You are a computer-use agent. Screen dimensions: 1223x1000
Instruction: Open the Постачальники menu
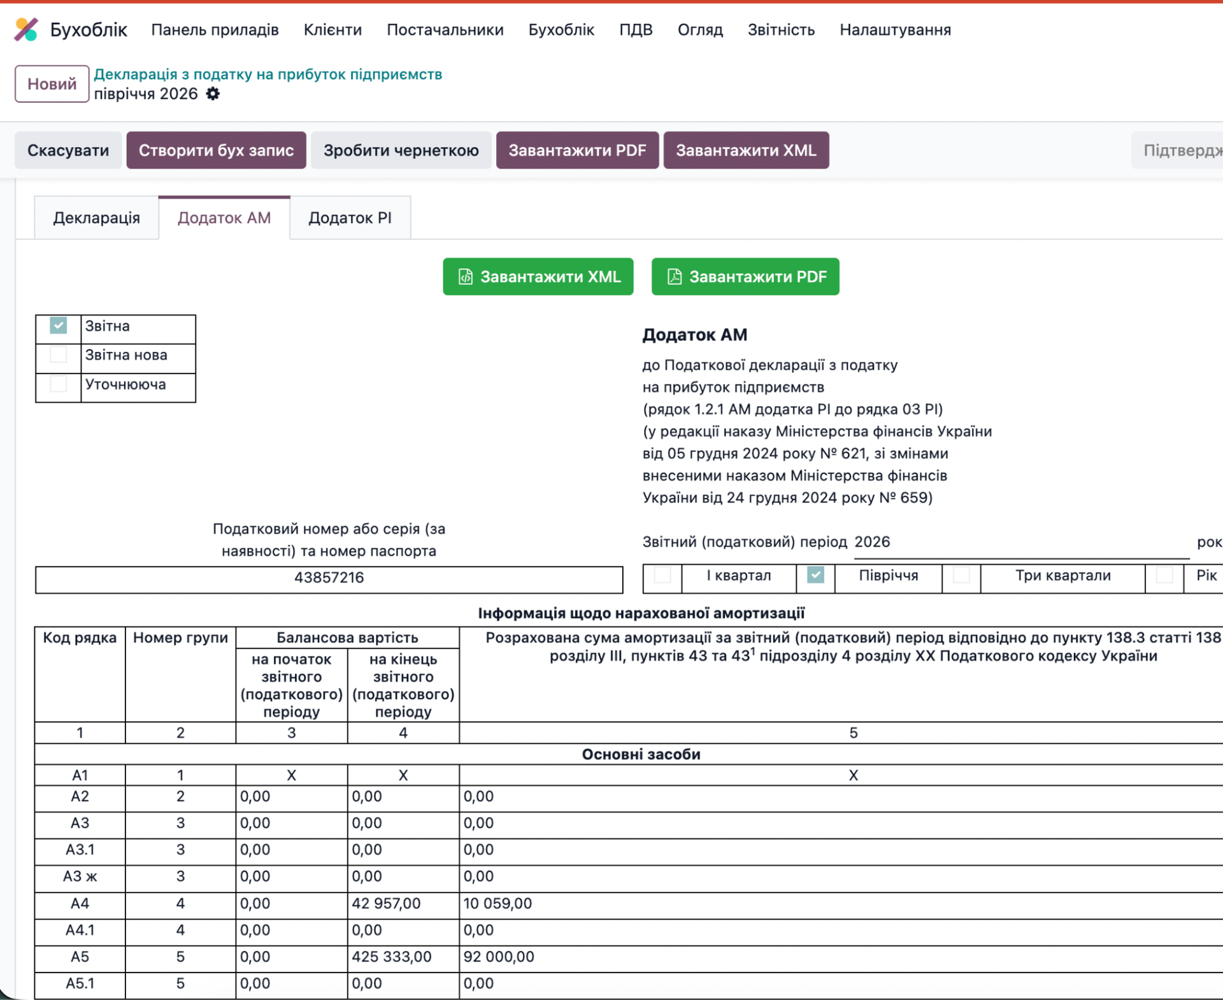tap(445, 30)
